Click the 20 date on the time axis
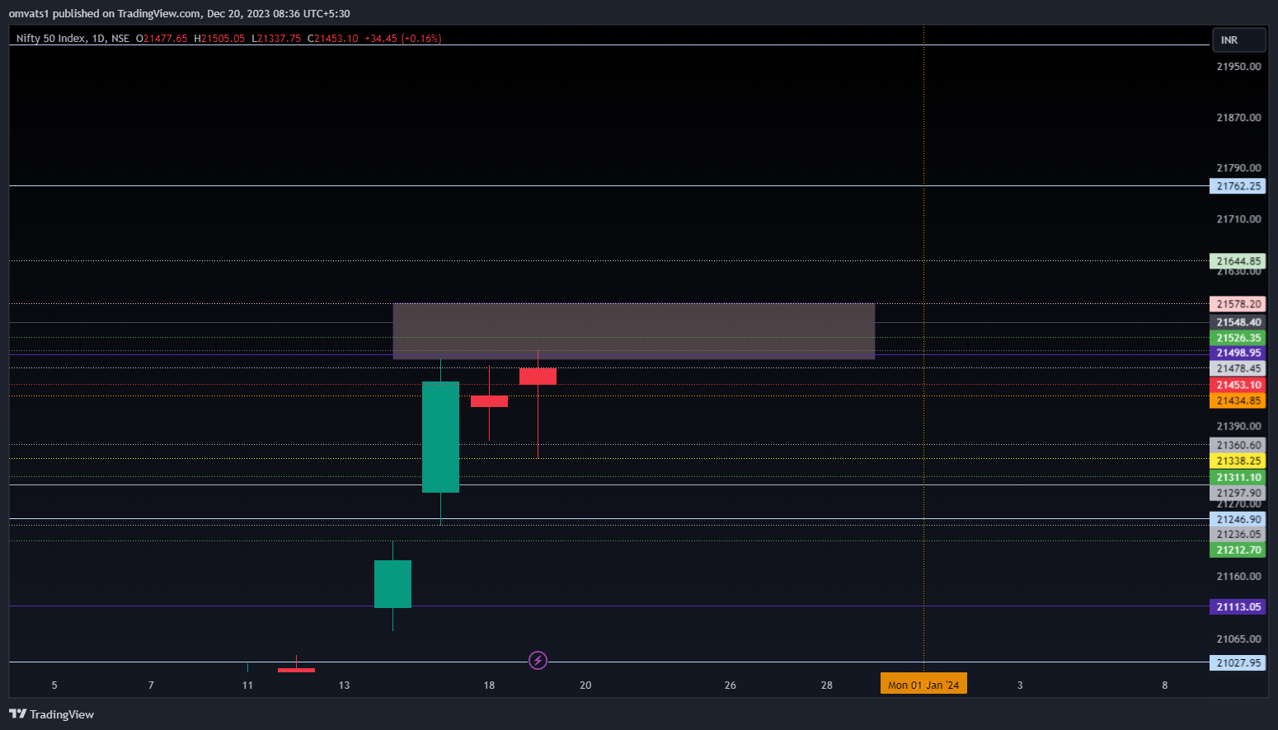The height and width of the screenshot is (730, 1278). coord(585,686)
